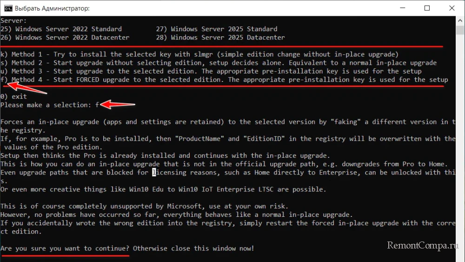Viewport: 465px width, 262px height.
Task: Click the 'Are you sure you want to continue?' text
Action: click(x=65, y=249)
